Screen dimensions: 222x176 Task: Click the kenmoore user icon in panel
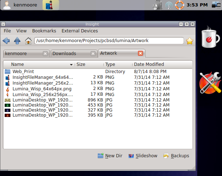pos(7,5)
